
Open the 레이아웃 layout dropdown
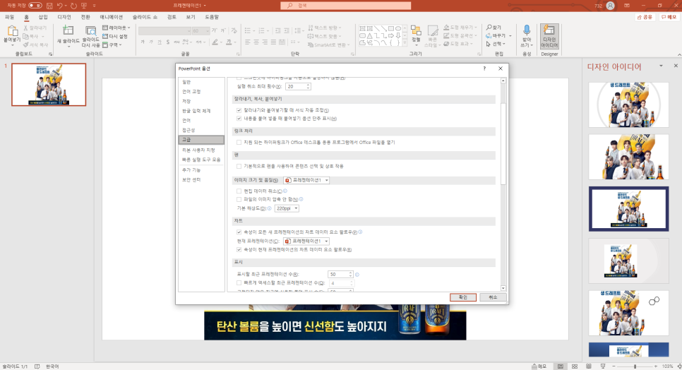[116, 28]
